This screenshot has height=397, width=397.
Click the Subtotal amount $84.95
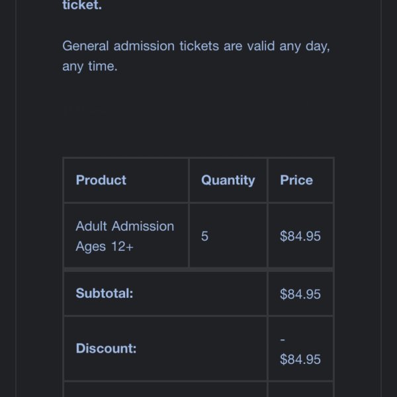[300, 294]
